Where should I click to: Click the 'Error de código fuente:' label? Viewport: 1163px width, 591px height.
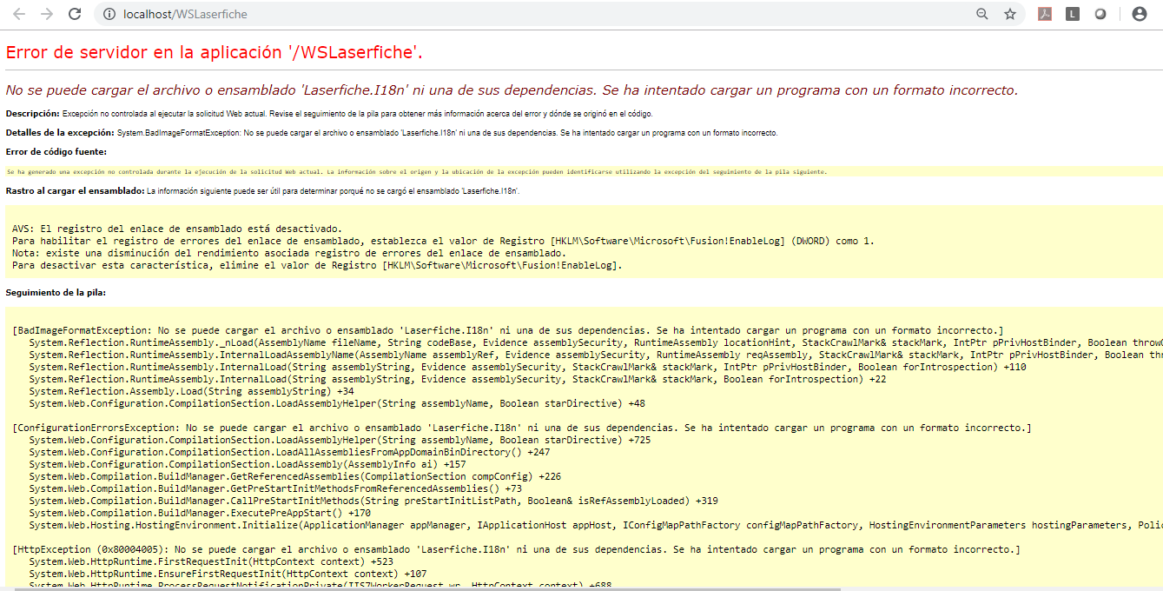pos(56,152)
